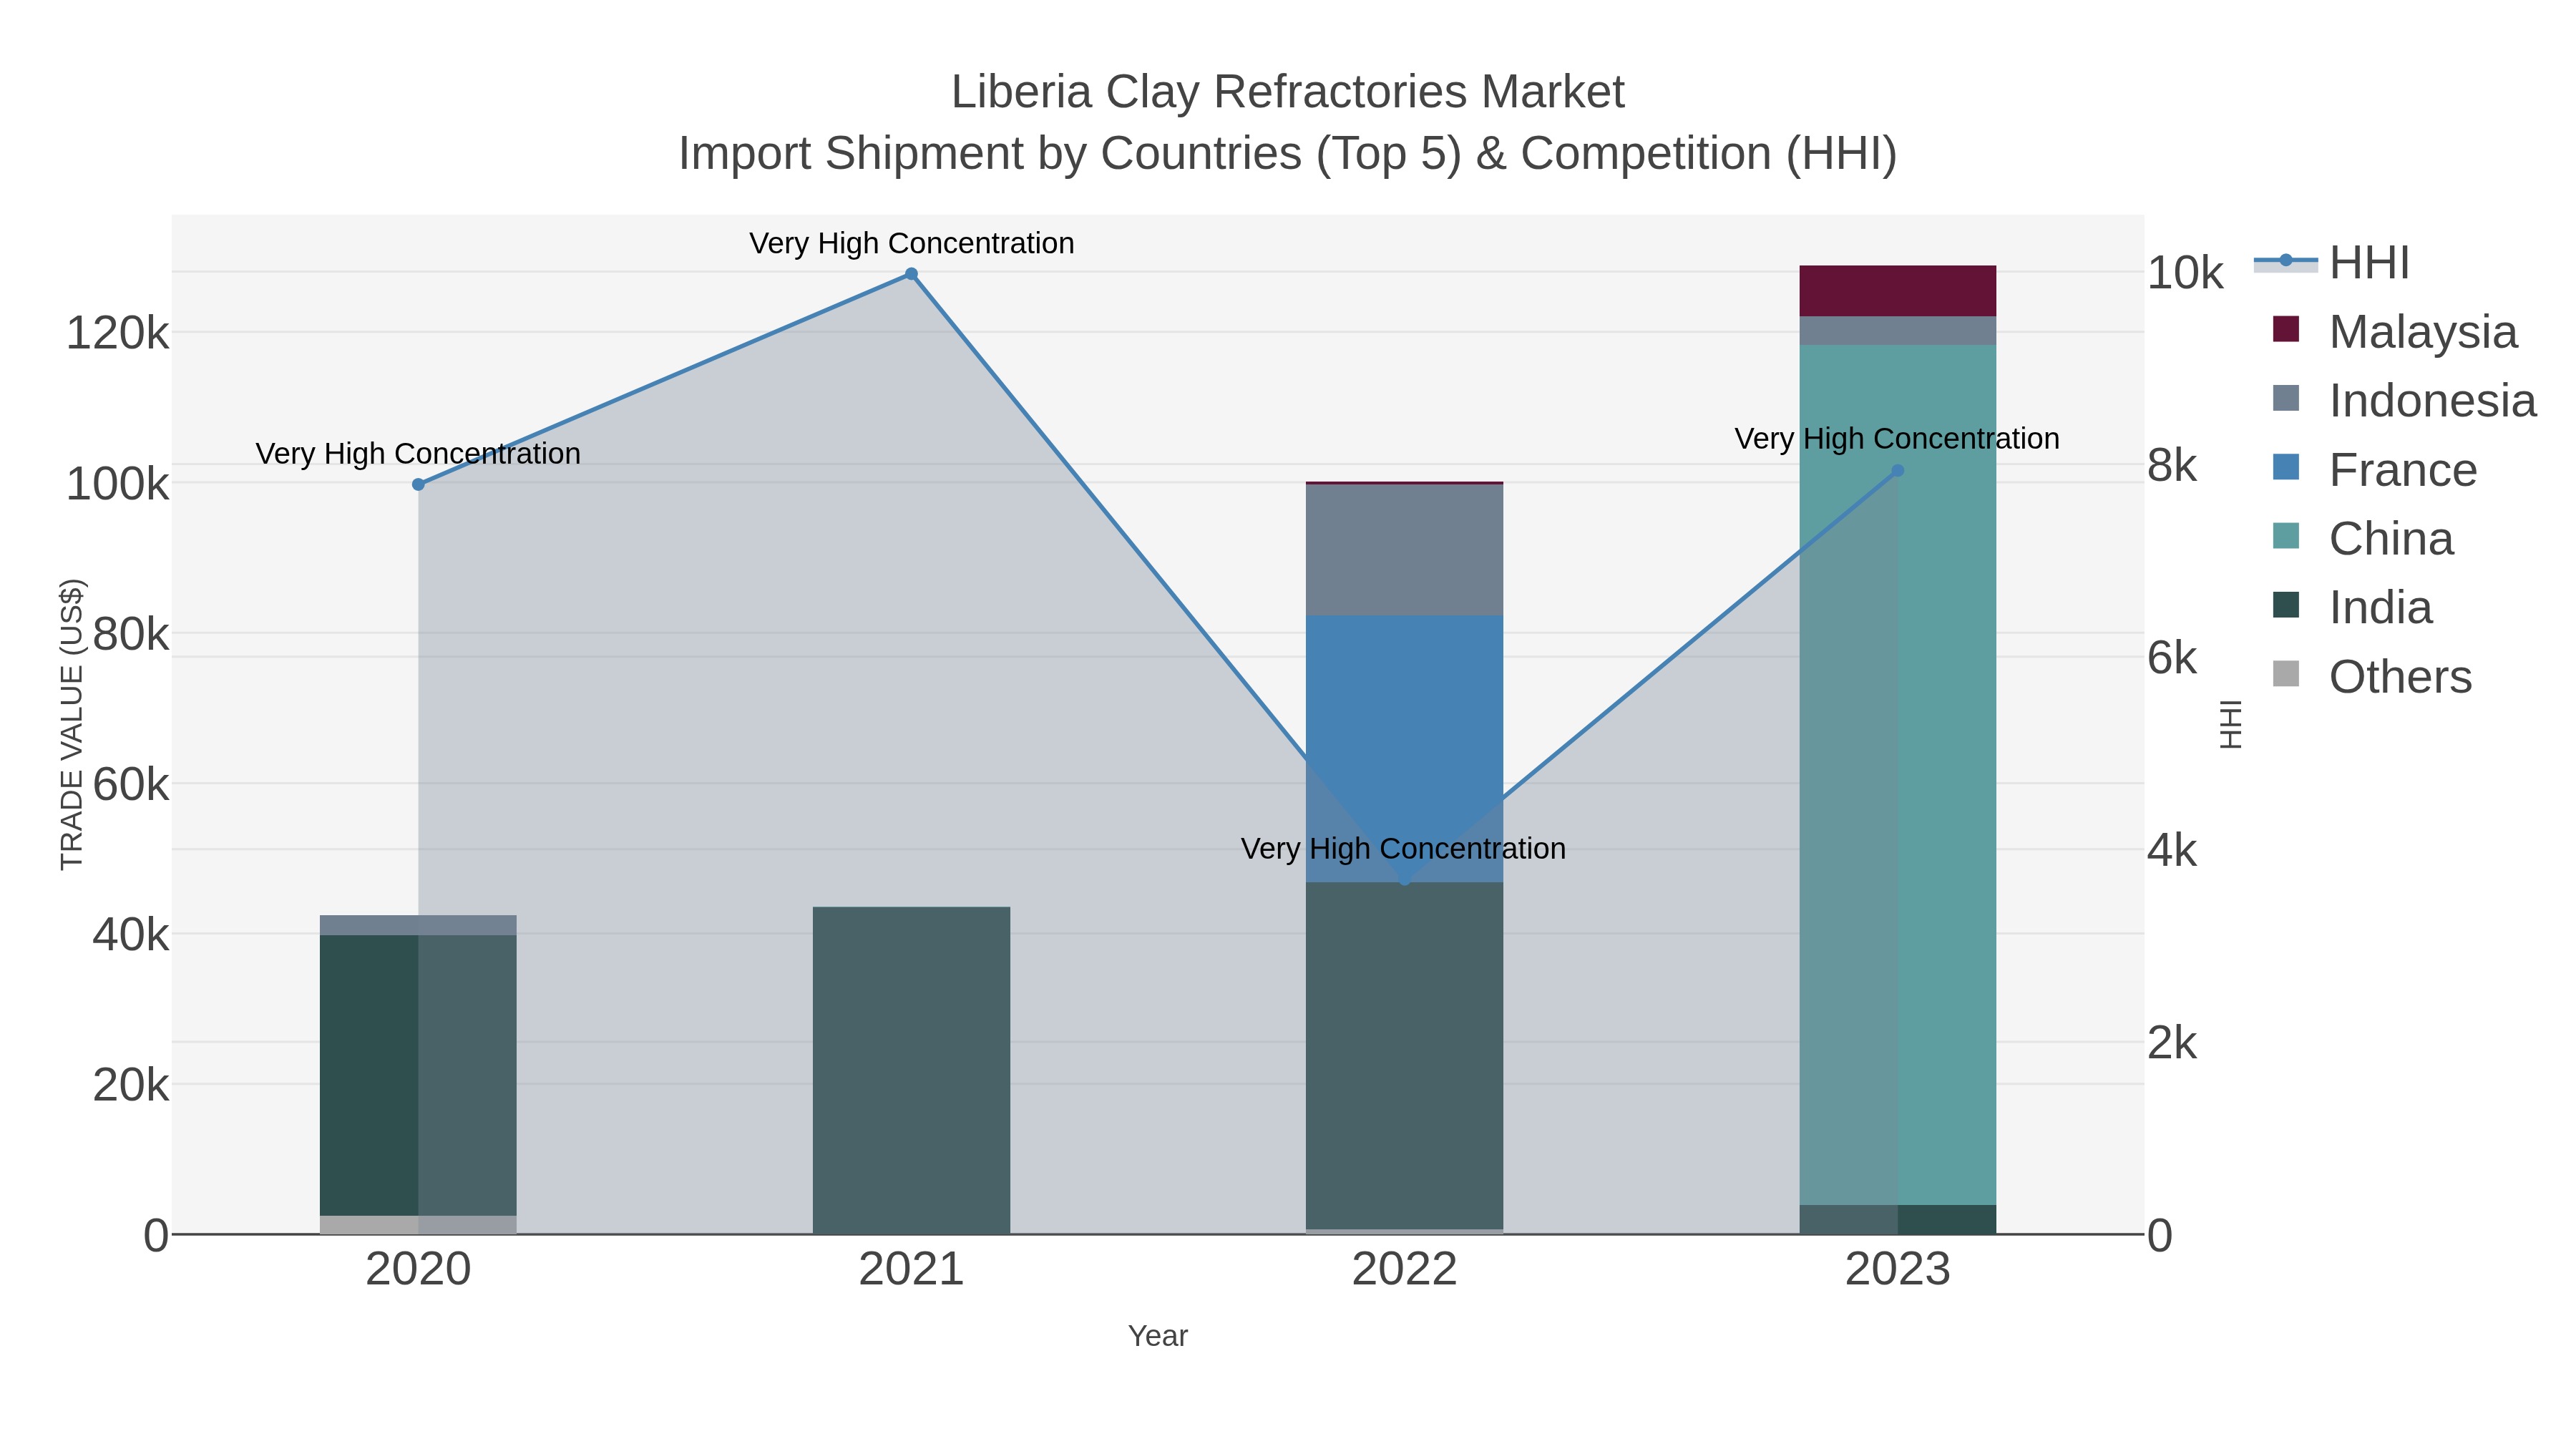
Task: Toggle the Malaysia legend entry
Action: point(2394,331)
